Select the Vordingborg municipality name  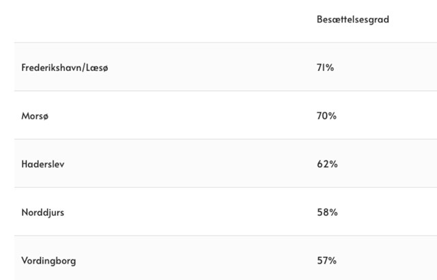(48, 261)
